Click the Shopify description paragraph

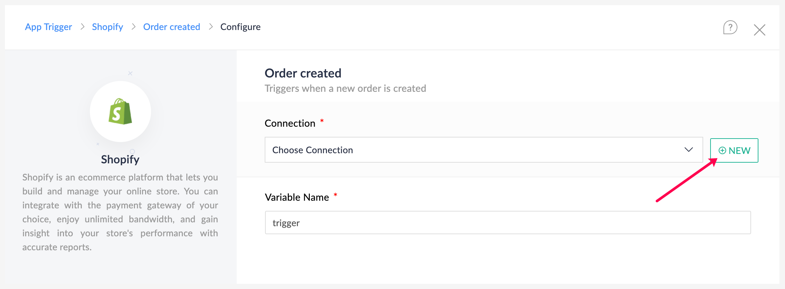(x=120, y=212)
